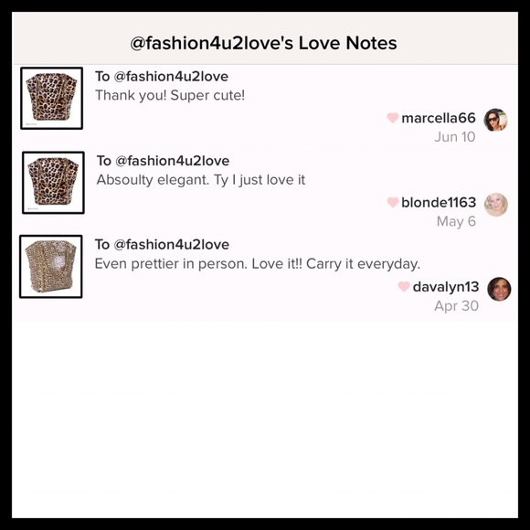Click the blonde1163 username
The image size is (530, 530).
[x=439, y=203]
